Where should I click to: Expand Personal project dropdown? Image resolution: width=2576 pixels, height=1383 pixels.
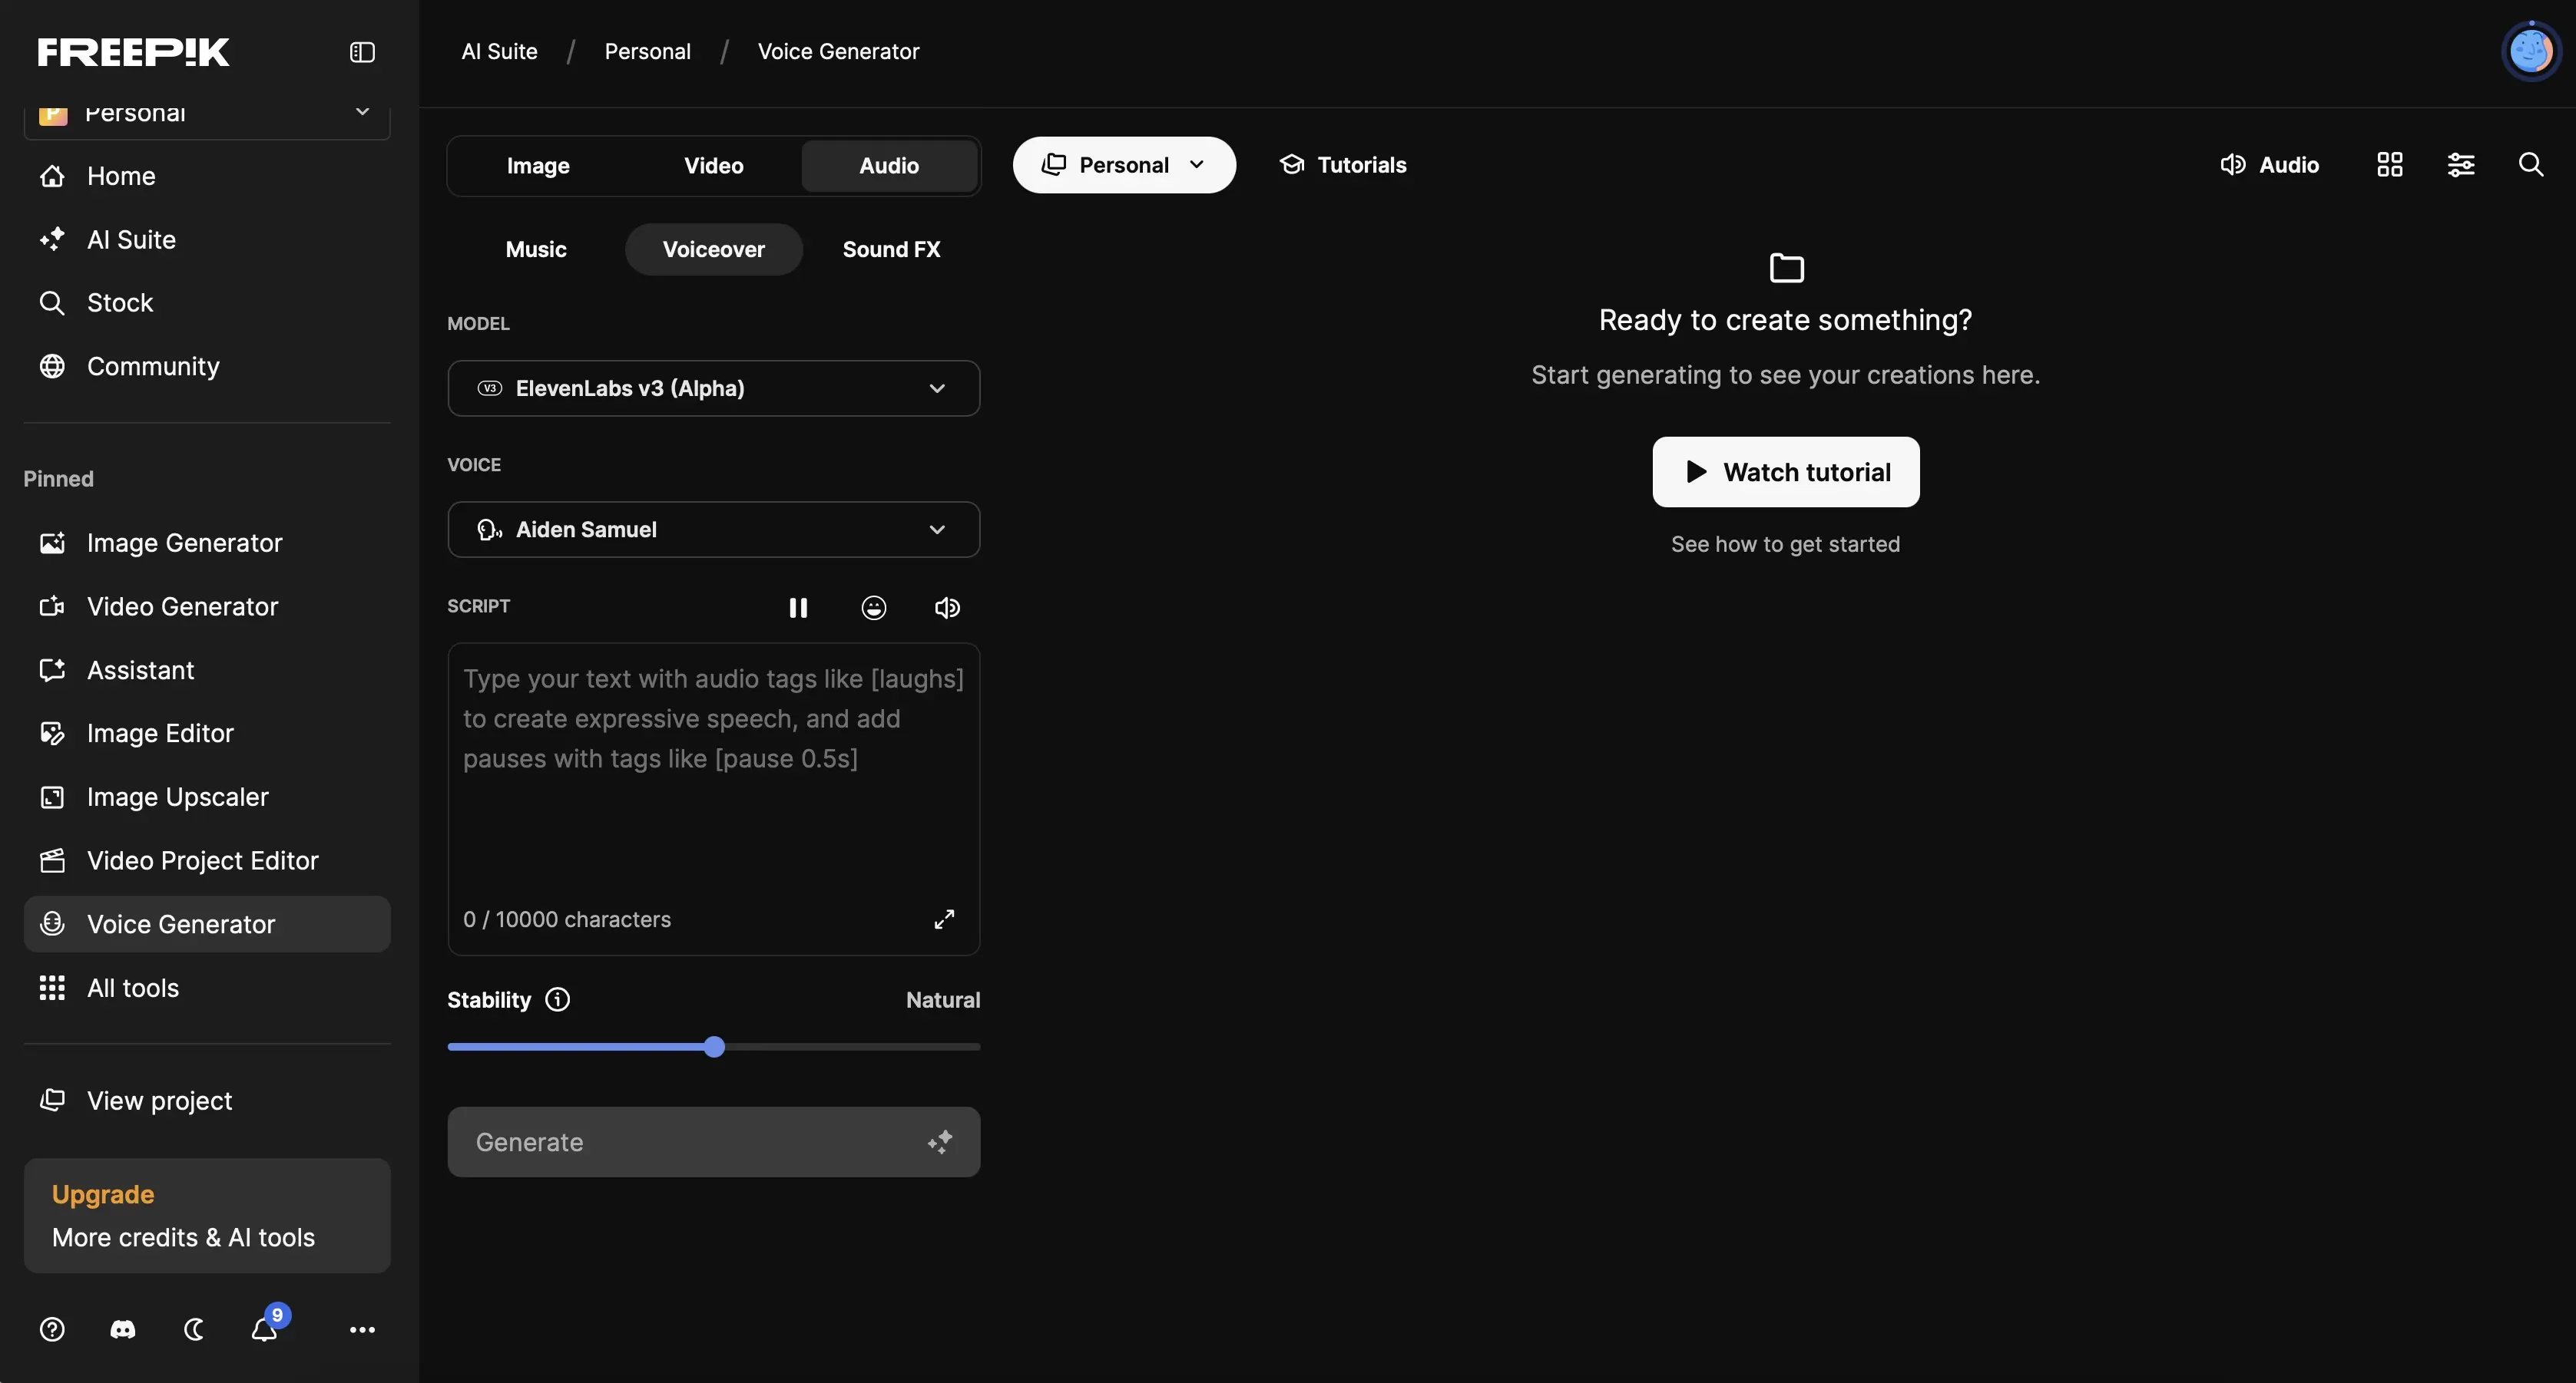(1123, 165)
